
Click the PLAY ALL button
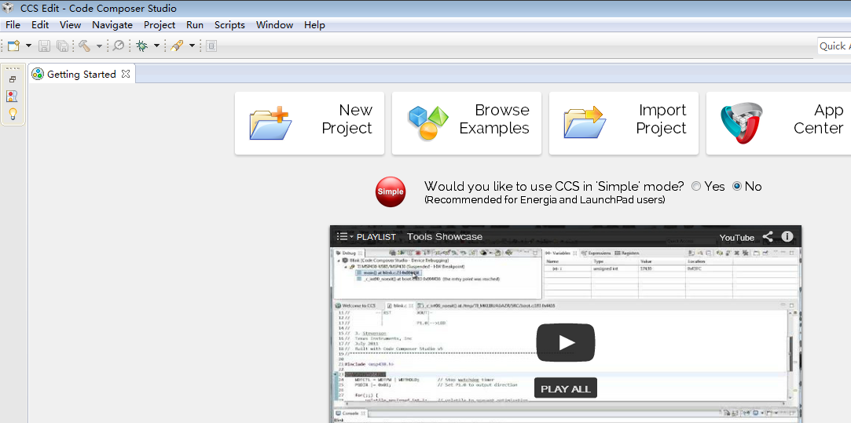pyautogui.click(x=566, y=388)
